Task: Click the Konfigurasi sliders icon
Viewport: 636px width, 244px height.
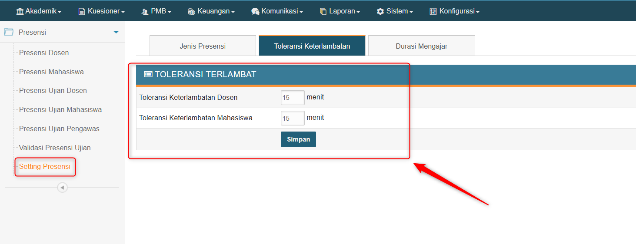Action: tap(433, 12)
